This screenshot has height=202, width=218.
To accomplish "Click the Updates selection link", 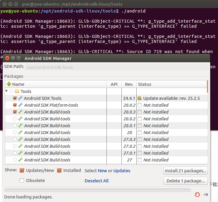I will click(x=122, y=171).
